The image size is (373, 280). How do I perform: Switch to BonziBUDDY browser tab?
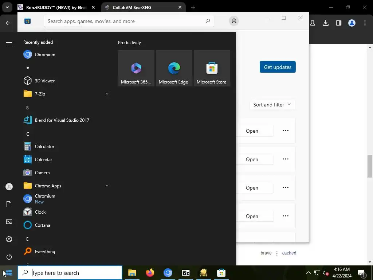pos(56,7)
